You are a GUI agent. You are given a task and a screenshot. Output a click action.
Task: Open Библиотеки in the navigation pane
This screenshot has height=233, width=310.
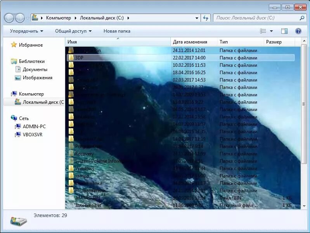(32, 61)
